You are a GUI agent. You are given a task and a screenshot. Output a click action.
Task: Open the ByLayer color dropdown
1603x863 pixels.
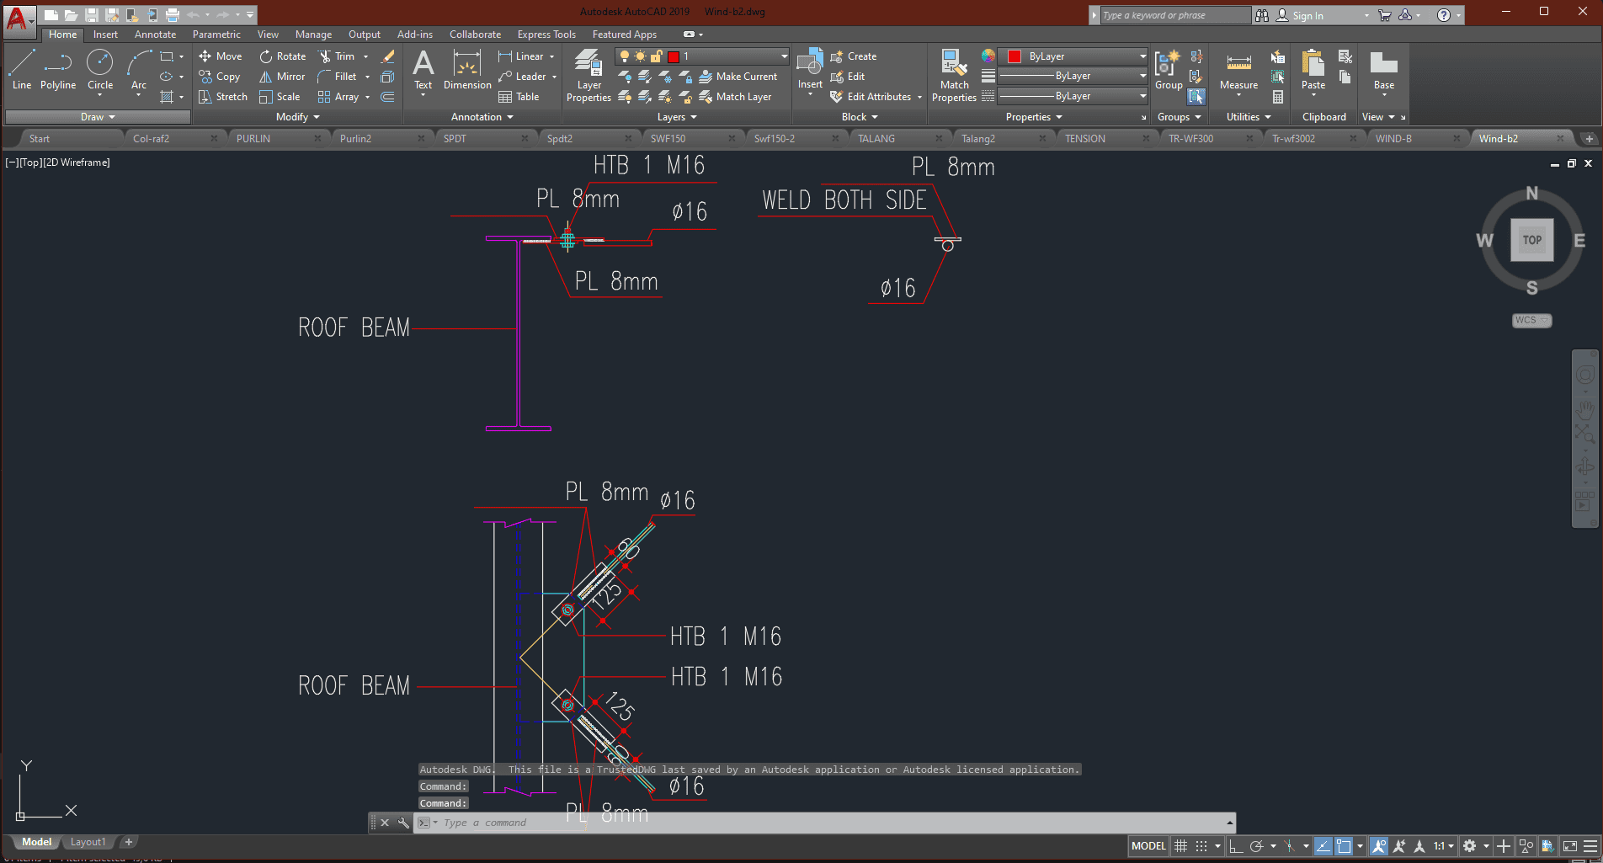(1142, 56)
